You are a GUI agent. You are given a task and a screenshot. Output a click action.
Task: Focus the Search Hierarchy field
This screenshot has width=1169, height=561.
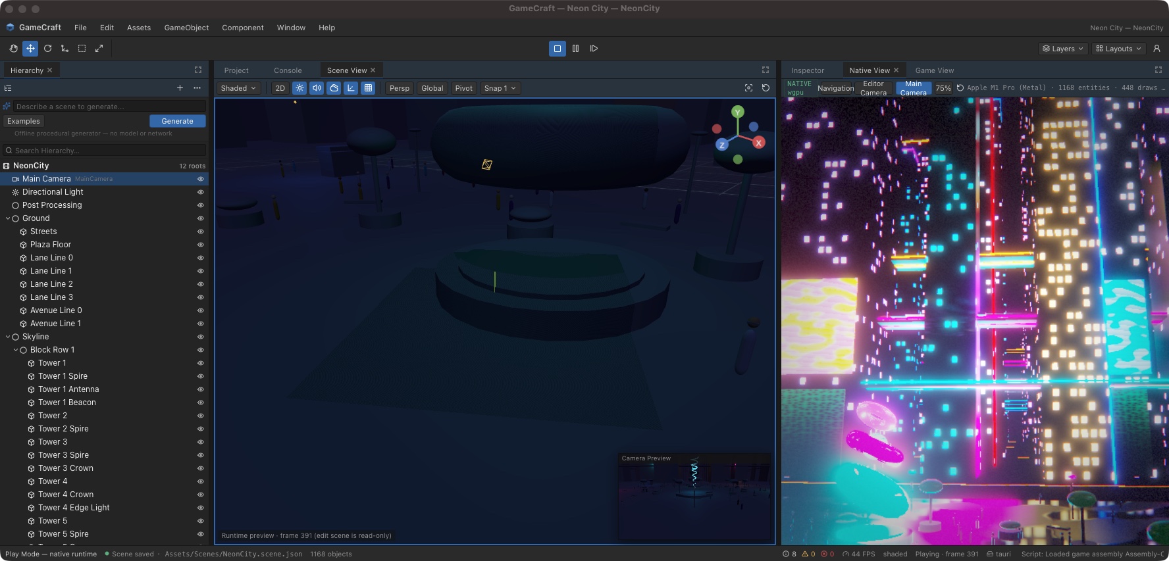click(105, 151)
